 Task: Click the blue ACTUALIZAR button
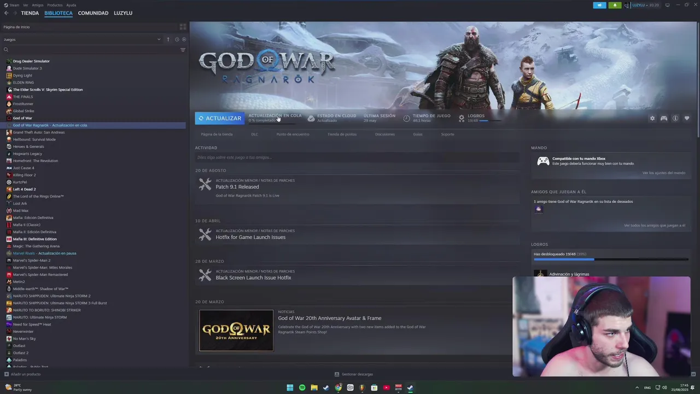(x=219, y=118)
